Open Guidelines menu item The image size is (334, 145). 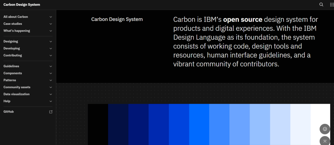(28, 66)
